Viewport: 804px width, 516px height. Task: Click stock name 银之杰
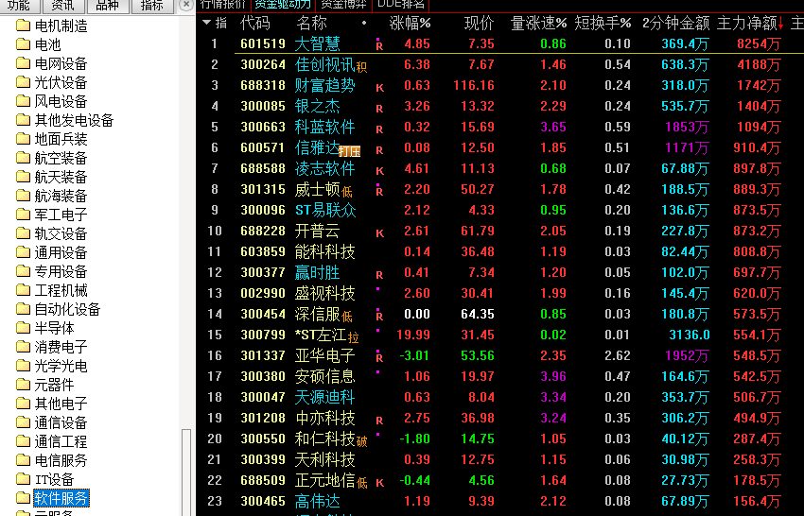[317, 106]
